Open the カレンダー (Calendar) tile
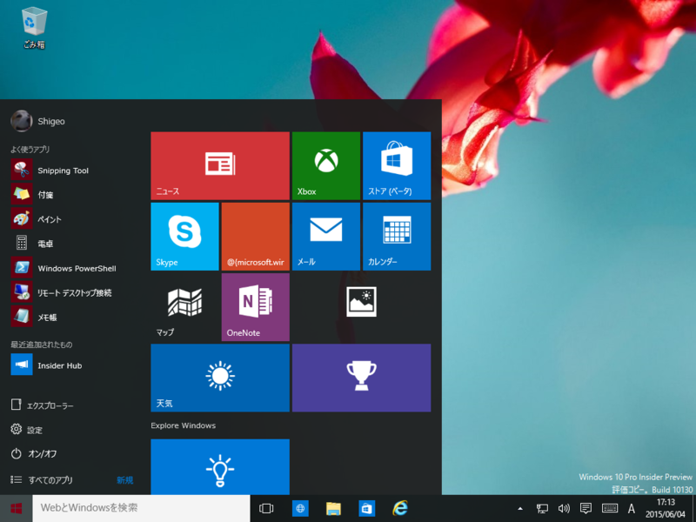 pos(397,236)
